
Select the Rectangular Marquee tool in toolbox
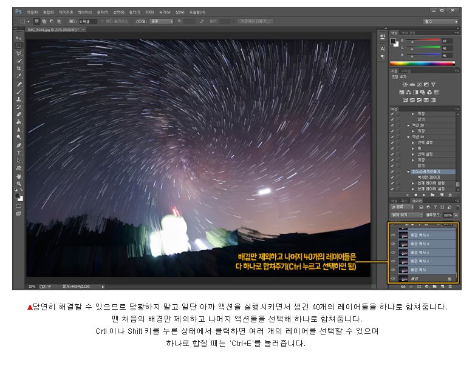pyautogui.click(x=19, y=45)
